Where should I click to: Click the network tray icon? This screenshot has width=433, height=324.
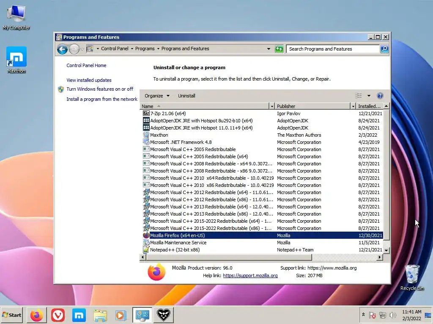coord(382,315)
